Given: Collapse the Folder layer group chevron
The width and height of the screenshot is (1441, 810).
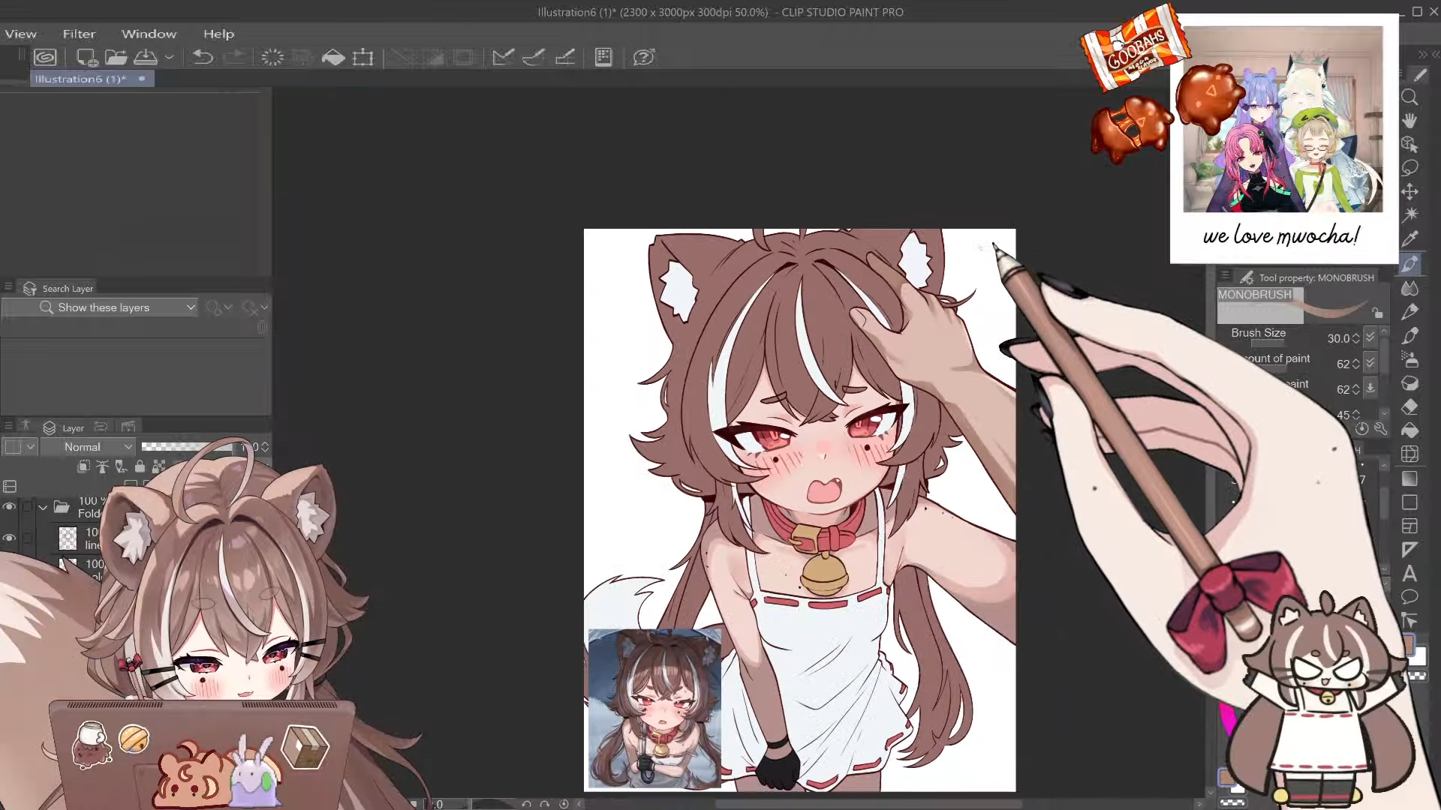Looking at the screenshot, I should 43,508.
